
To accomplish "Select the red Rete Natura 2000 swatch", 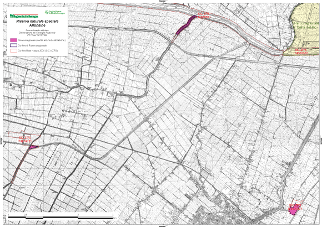I will click(13, 50).
